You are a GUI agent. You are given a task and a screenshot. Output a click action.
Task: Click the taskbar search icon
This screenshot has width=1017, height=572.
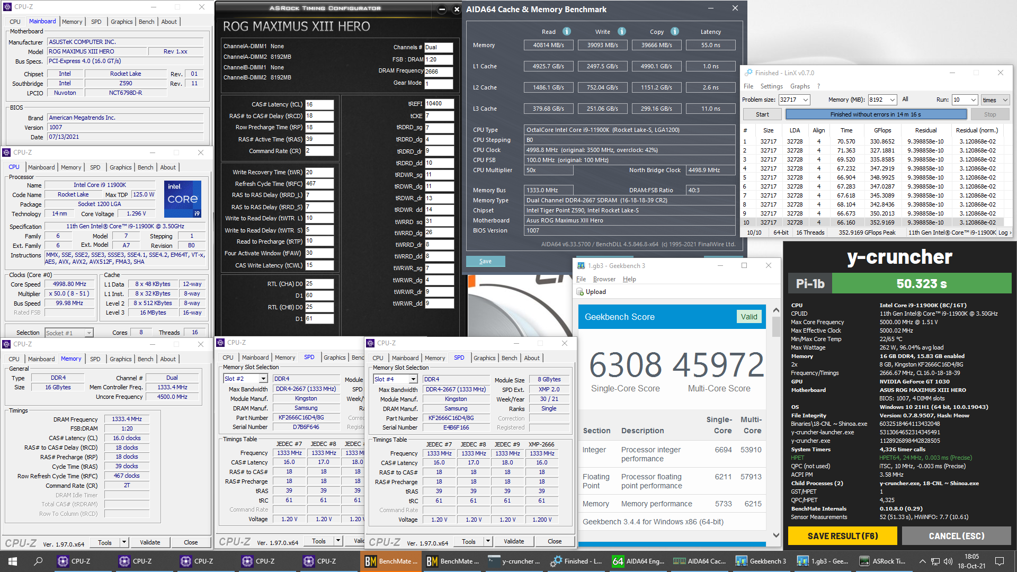click(x=38, y=561)
